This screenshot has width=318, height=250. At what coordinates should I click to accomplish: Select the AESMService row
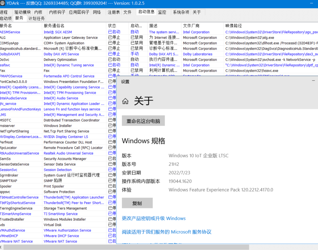click(x=159, y=32)
